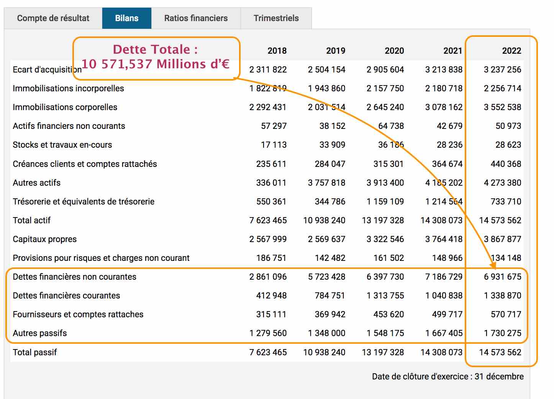Viewport: 554px width, 399px height.
Task: Click the Date de clôture d'exercice note
Action: tap(447, 376)
